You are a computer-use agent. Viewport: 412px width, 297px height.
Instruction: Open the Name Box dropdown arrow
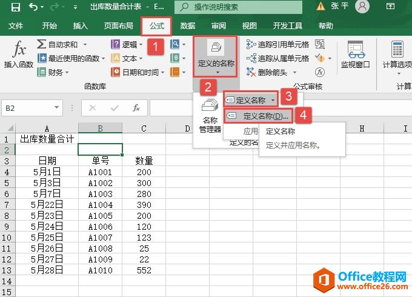[56, 107]
